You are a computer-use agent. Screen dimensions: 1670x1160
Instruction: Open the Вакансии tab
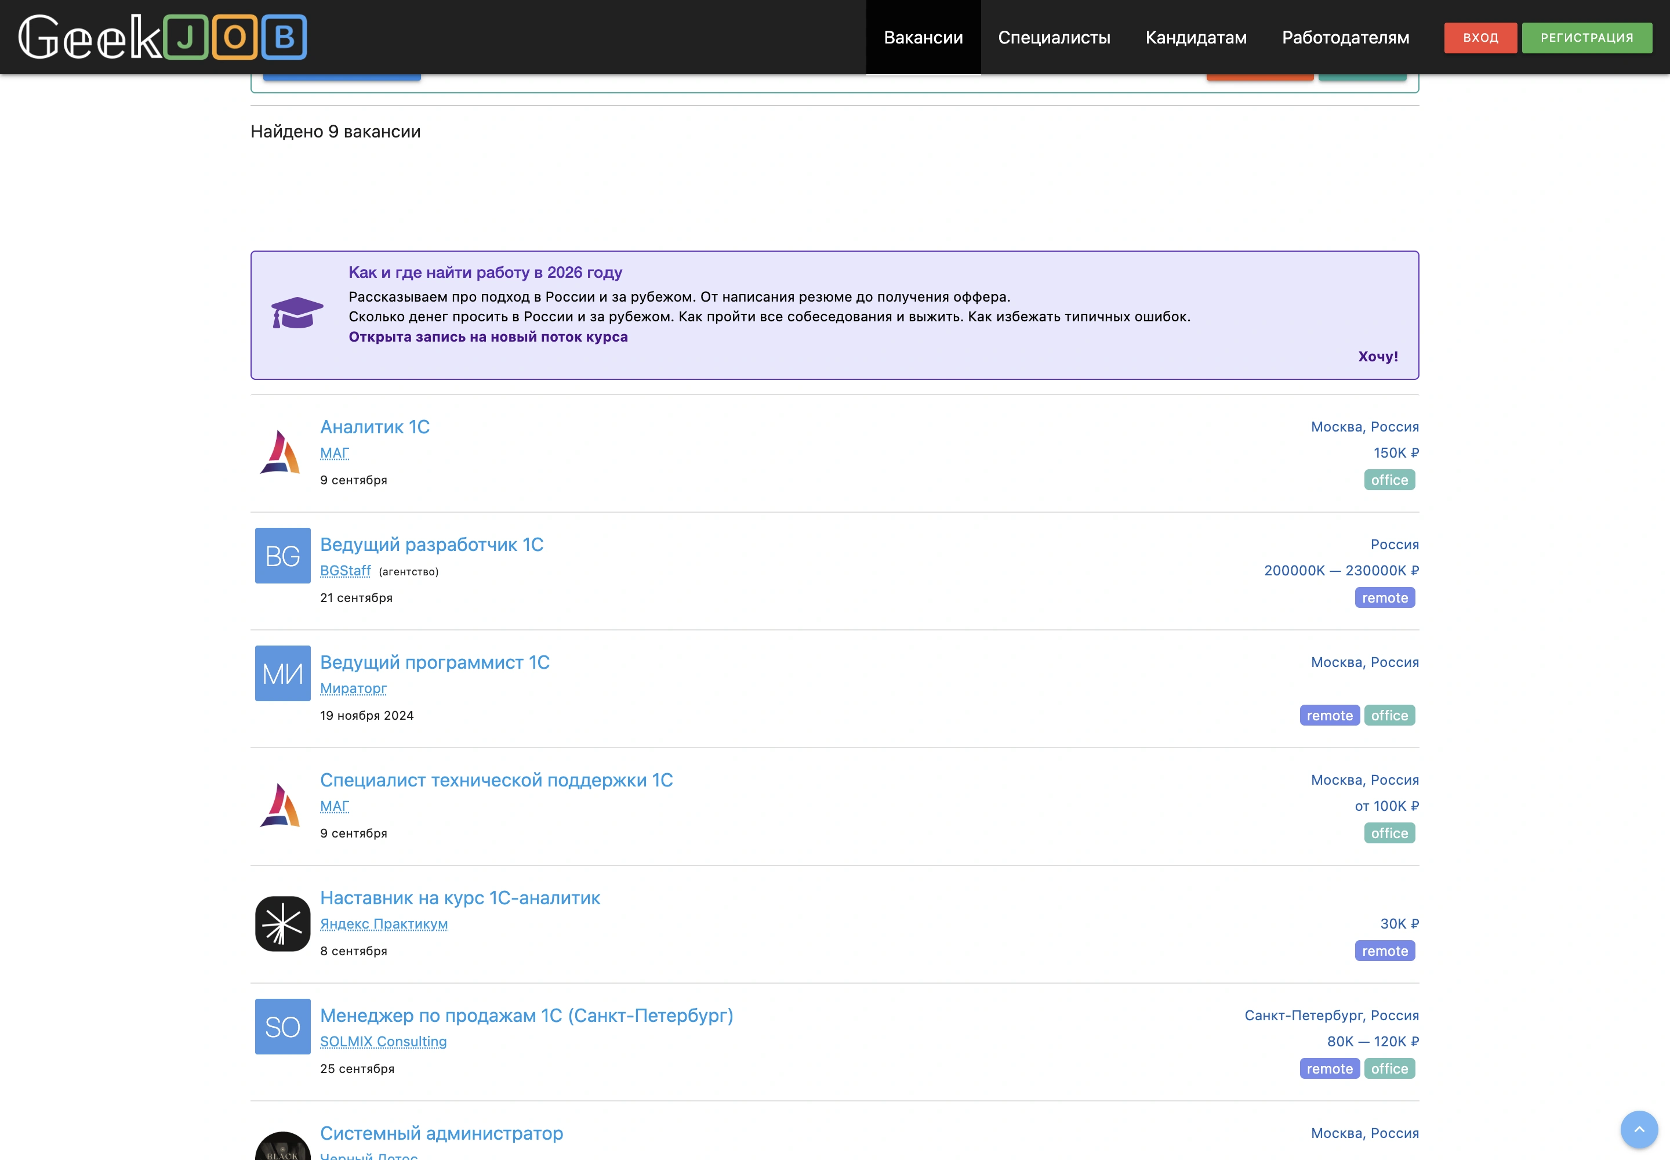(923, 37)
